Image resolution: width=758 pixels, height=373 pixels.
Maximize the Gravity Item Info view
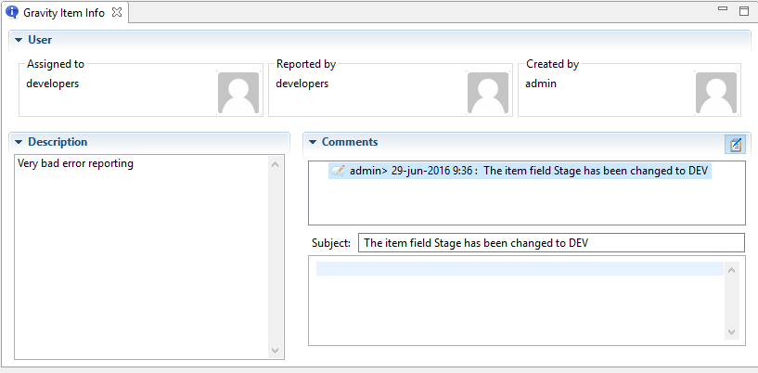(x=743, y=11)
